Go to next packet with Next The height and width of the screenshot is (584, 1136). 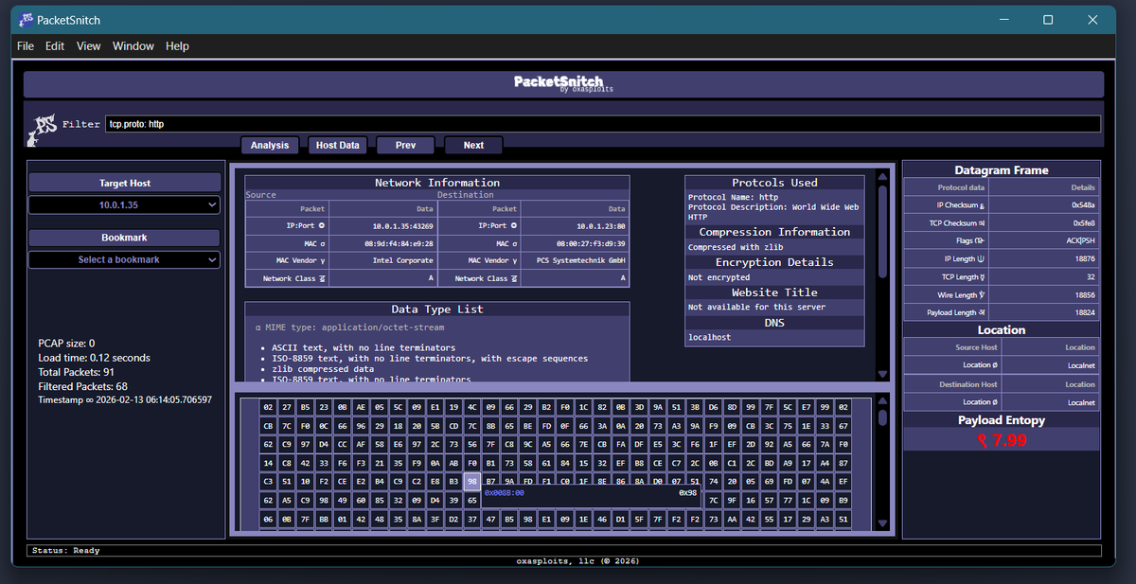click(473, 145)
